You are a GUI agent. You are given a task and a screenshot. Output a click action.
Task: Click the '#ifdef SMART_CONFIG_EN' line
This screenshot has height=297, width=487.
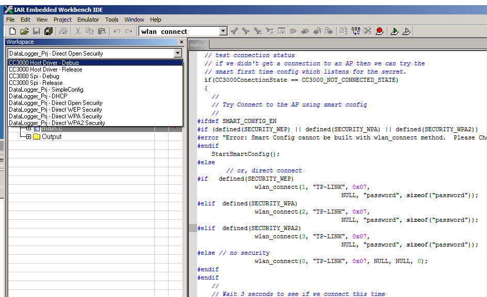pos(237,121)
